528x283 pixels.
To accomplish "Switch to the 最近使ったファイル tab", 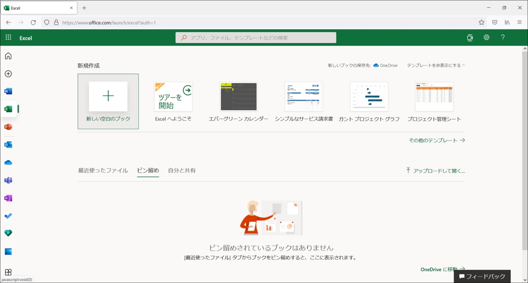I will (x=104, y=170).
